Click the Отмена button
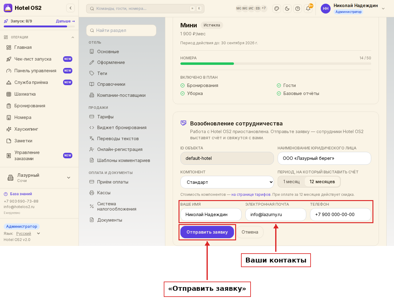 pos(250,232)
